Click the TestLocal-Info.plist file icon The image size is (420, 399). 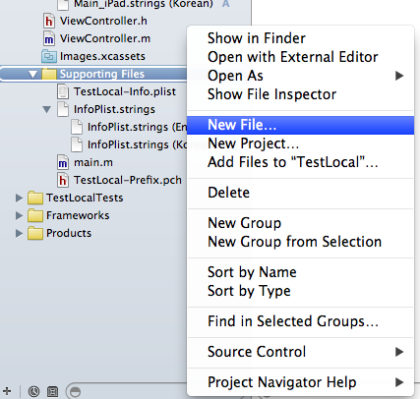click(x=63, y=91)
